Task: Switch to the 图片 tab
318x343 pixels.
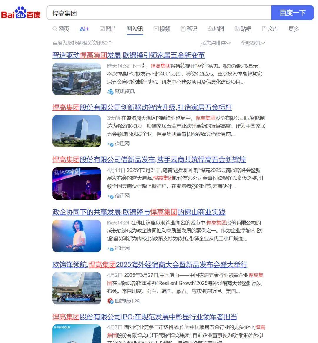Action: [108, 29]
